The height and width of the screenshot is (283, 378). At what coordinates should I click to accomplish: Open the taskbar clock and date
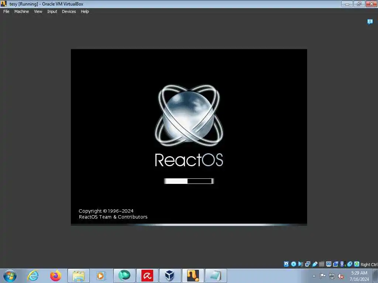pyautogui.click(x=359, y=276)
